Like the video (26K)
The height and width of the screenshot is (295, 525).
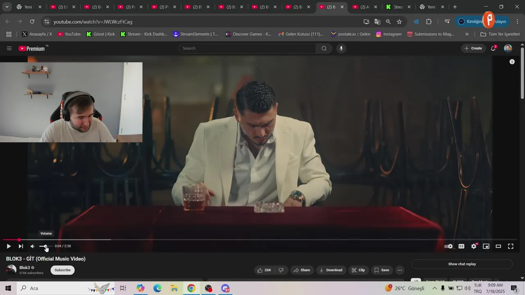pos(265,270)
